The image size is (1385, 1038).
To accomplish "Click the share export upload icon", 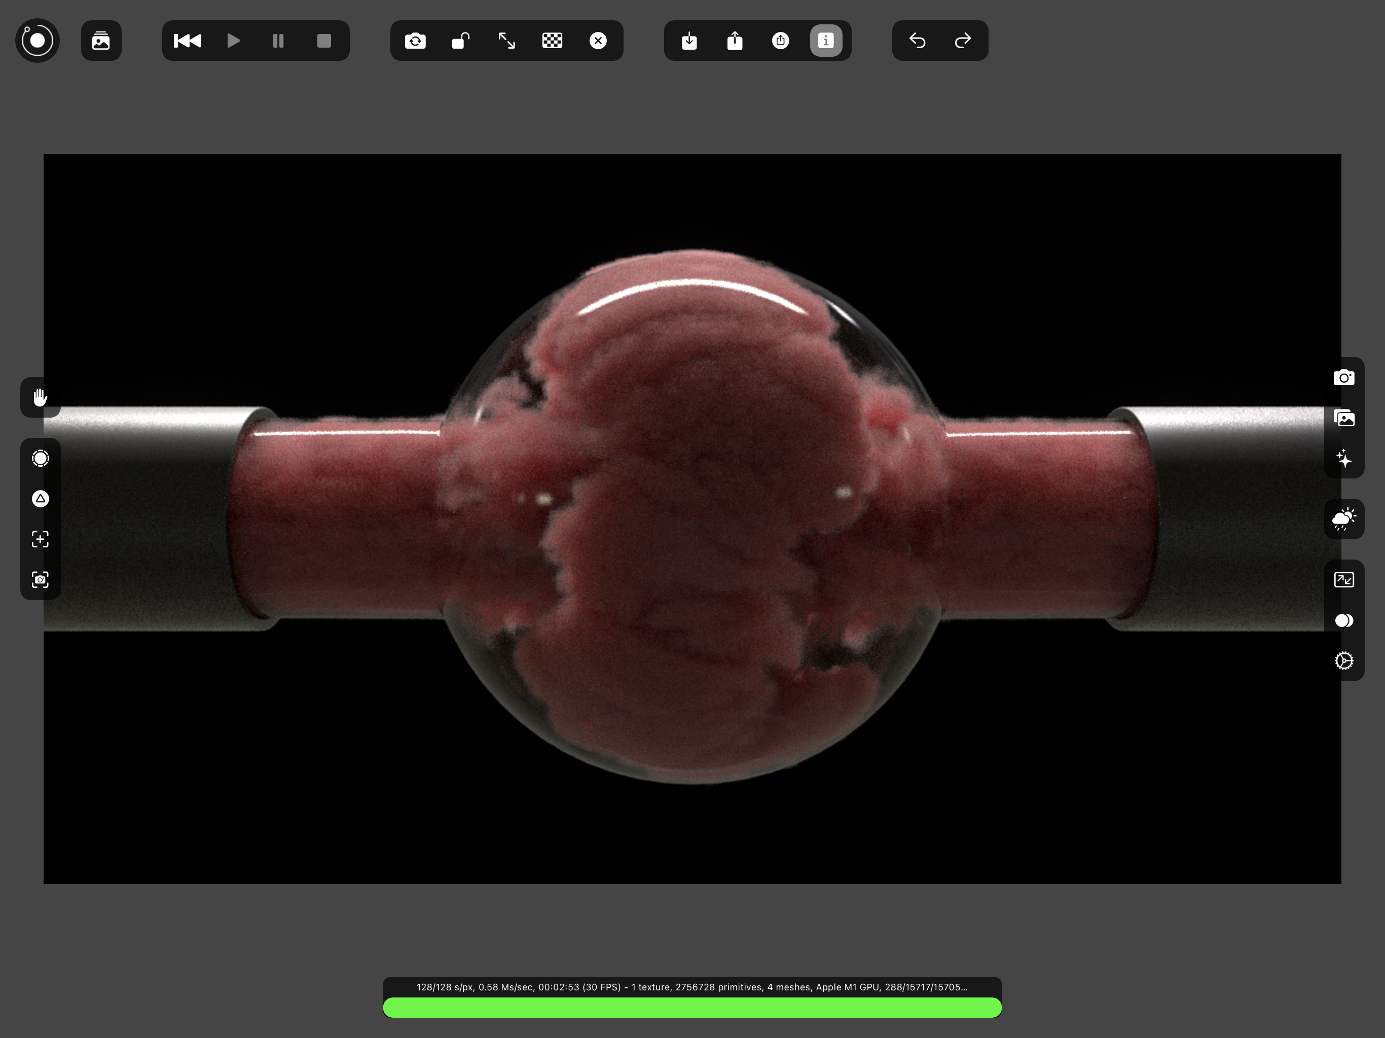I will pyautogui.click(x=735, y=41).
